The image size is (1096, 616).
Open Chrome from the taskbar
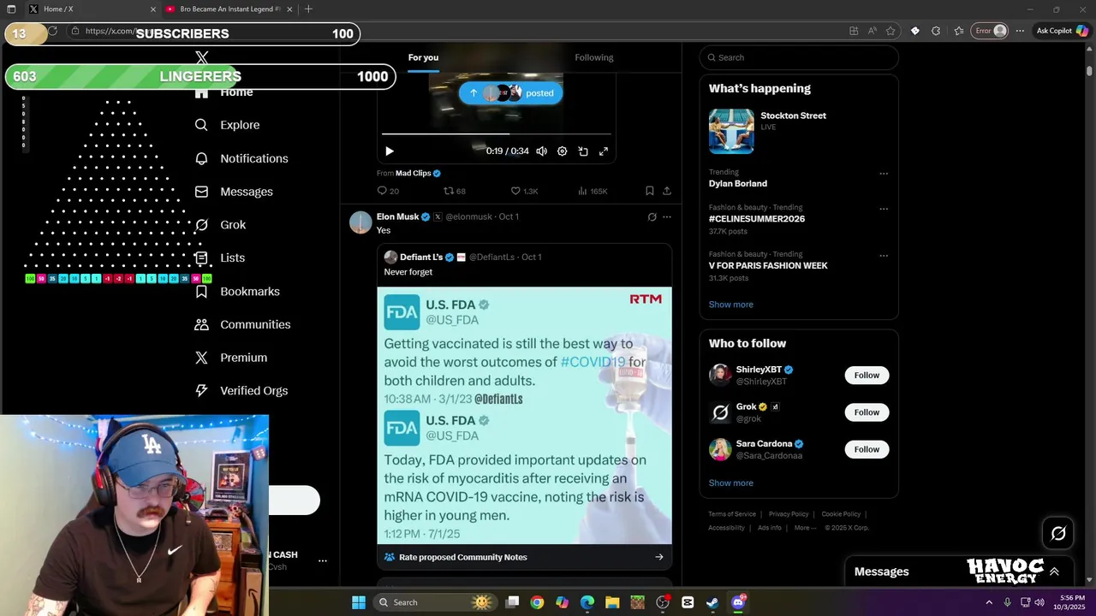point(537,602)
